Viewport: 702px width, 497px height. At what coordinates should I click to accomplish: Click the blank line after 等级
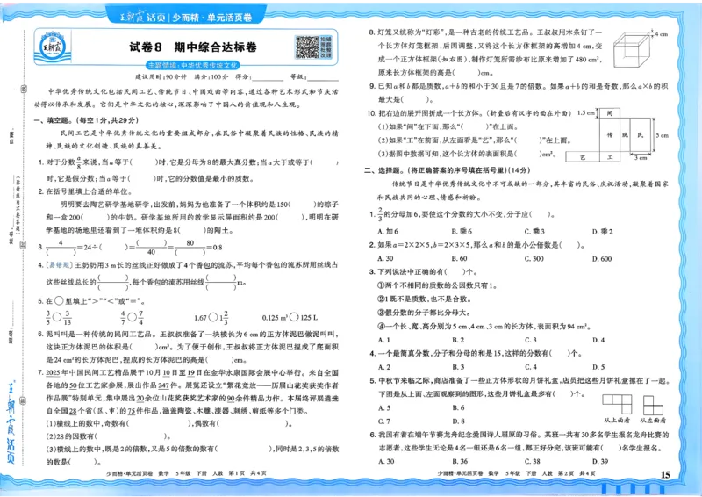[322, 78]
